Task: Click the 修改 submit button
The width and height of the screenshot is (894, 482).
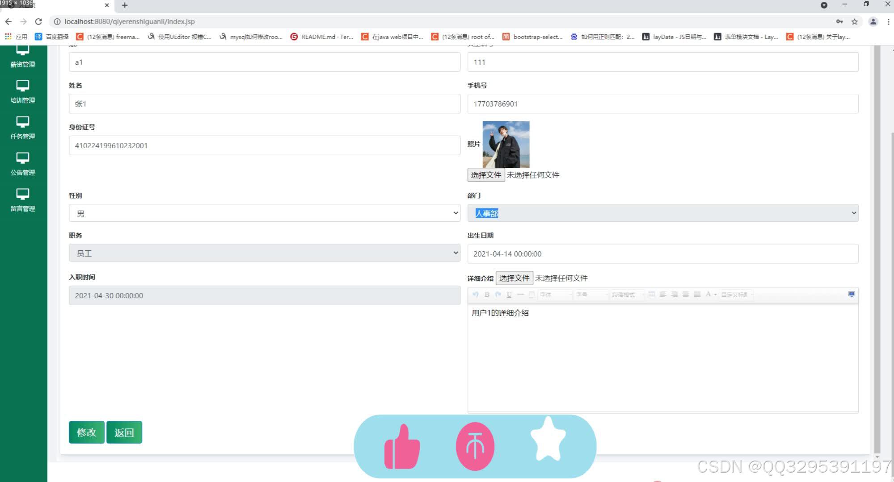Action: coord(87,432)
